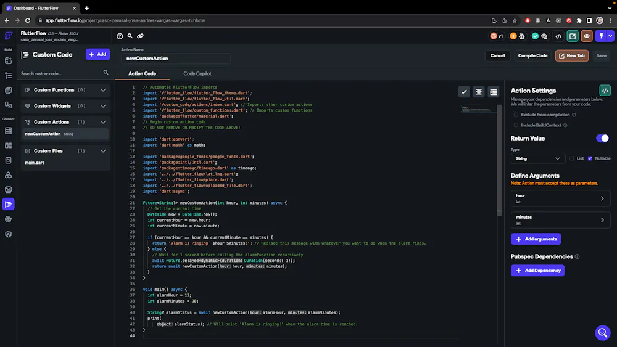Select the active Custom Code sidebar icon
617x347 pixels.
8,205
